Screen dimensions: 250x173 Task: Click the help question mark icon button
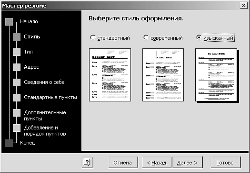tap(87, 162)
